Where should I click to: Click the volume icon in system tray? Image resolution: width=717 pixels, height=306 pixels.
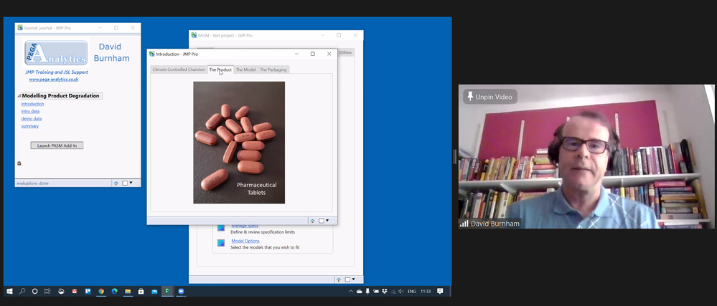coord(400,292)
